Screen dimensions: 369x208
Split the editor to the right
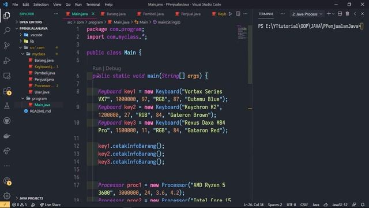(238, 14)
